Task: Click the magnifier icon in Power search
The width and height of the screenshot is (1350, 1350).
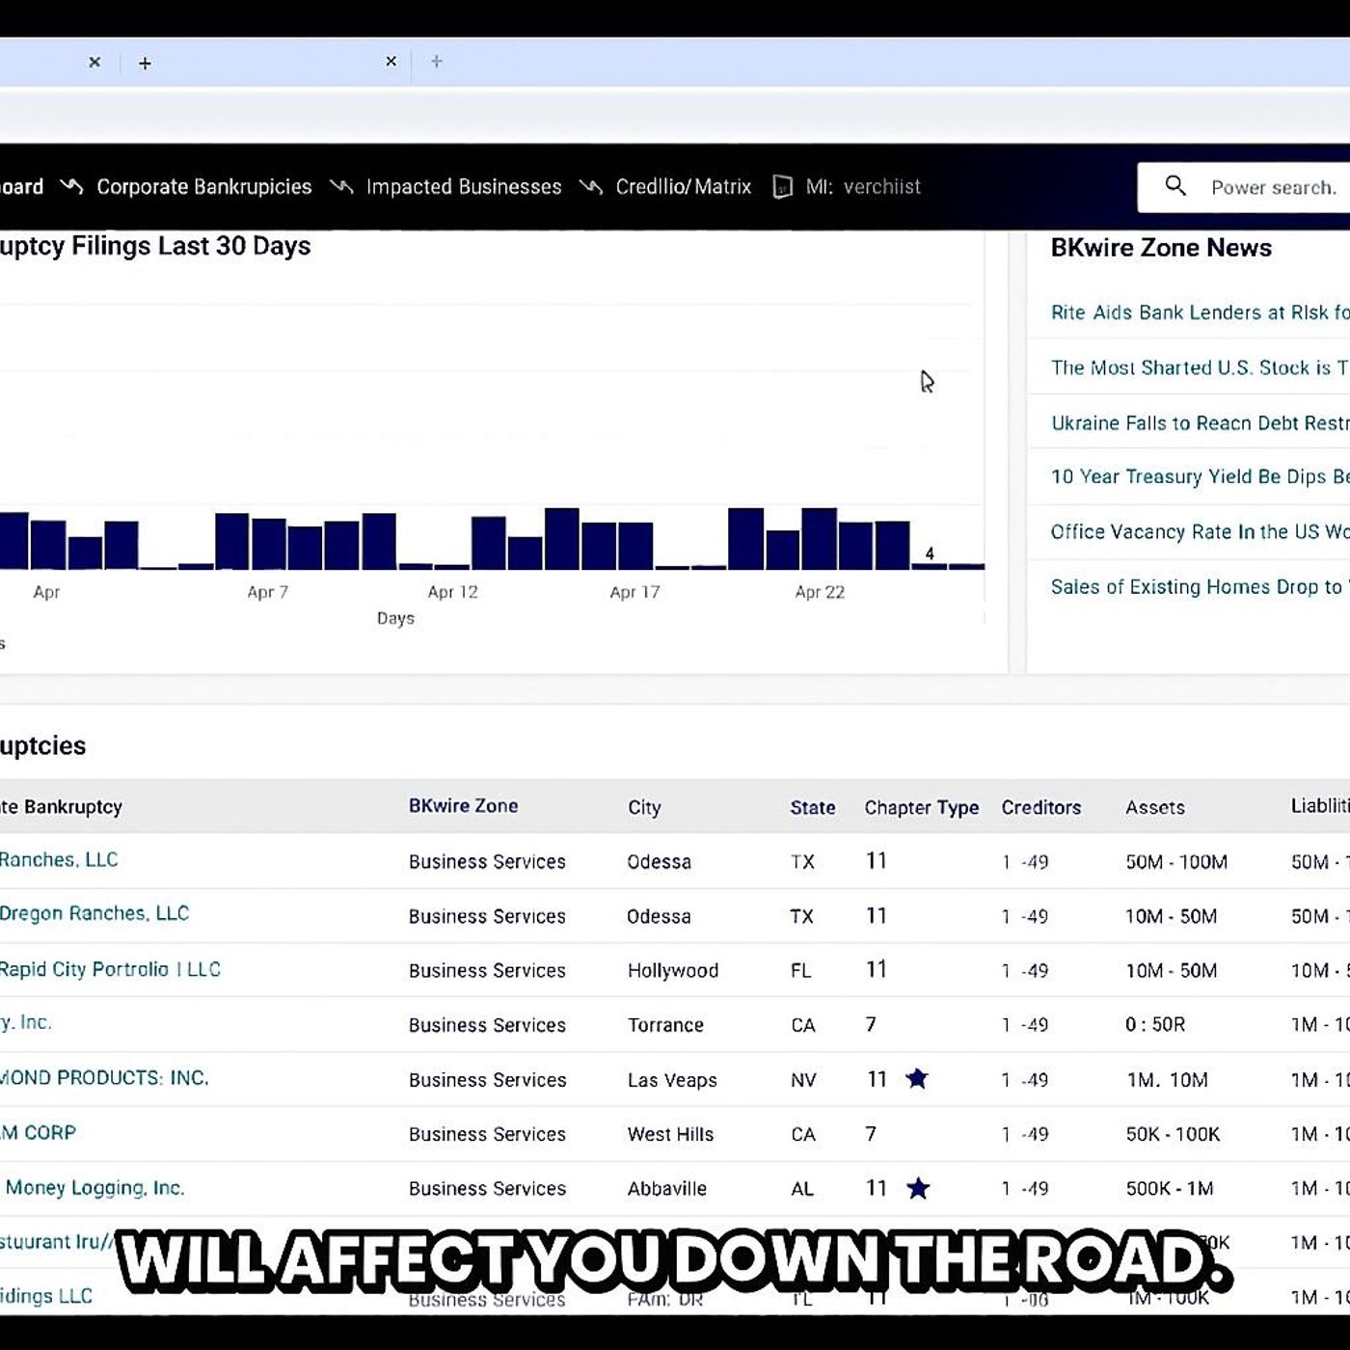Action: pos(1174,186)
